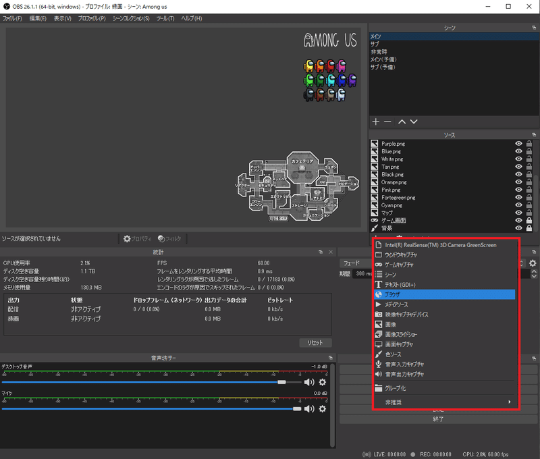Choose ウィンドウキャプチャ from add-source menu
The height and width of the screenshot is (459, 540).
pyautogui.click(x=445, y=254)
